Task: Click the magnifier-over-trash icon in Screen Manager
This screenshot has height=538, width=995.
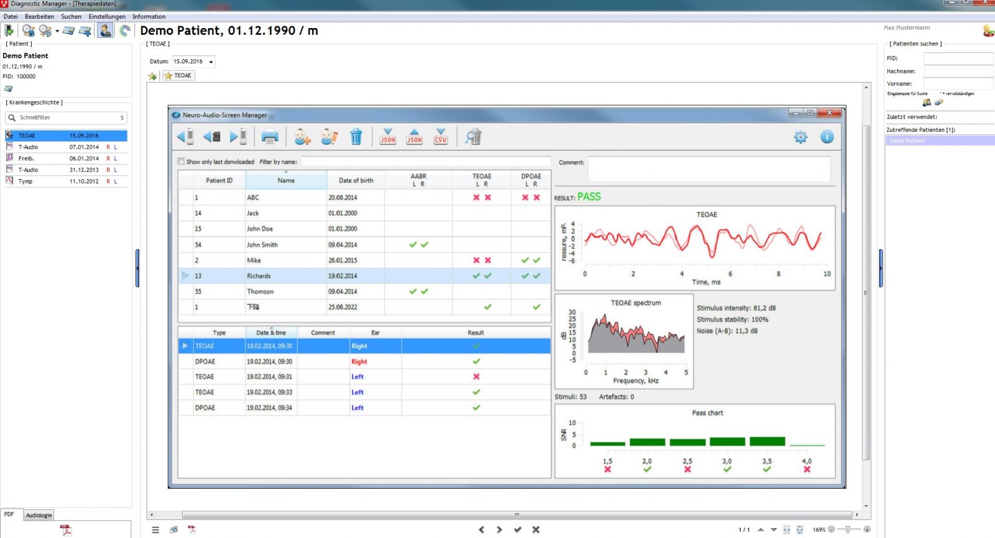Action: click(473, 137)
